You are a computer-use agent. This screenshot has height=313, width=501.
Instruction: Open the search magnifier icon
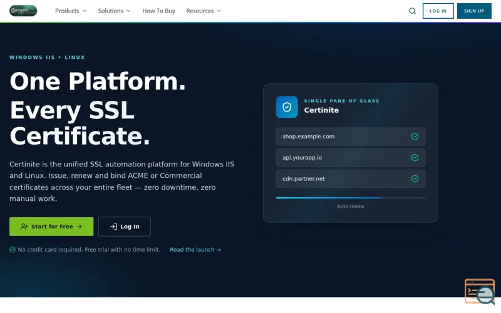[x=413, y=11]
